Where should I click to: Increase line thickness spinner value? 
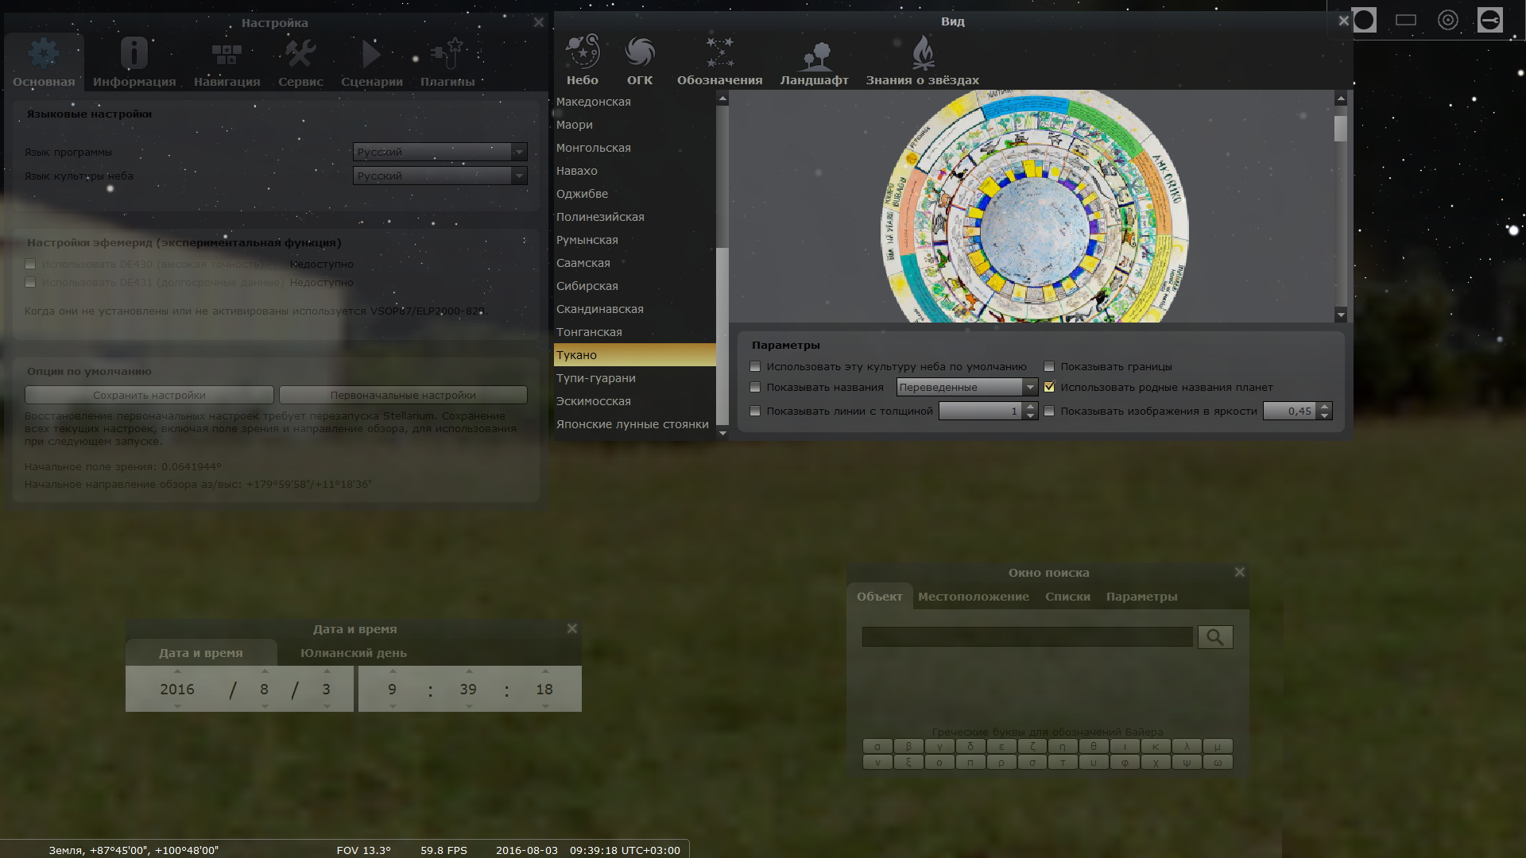[x=1030, y=406]
